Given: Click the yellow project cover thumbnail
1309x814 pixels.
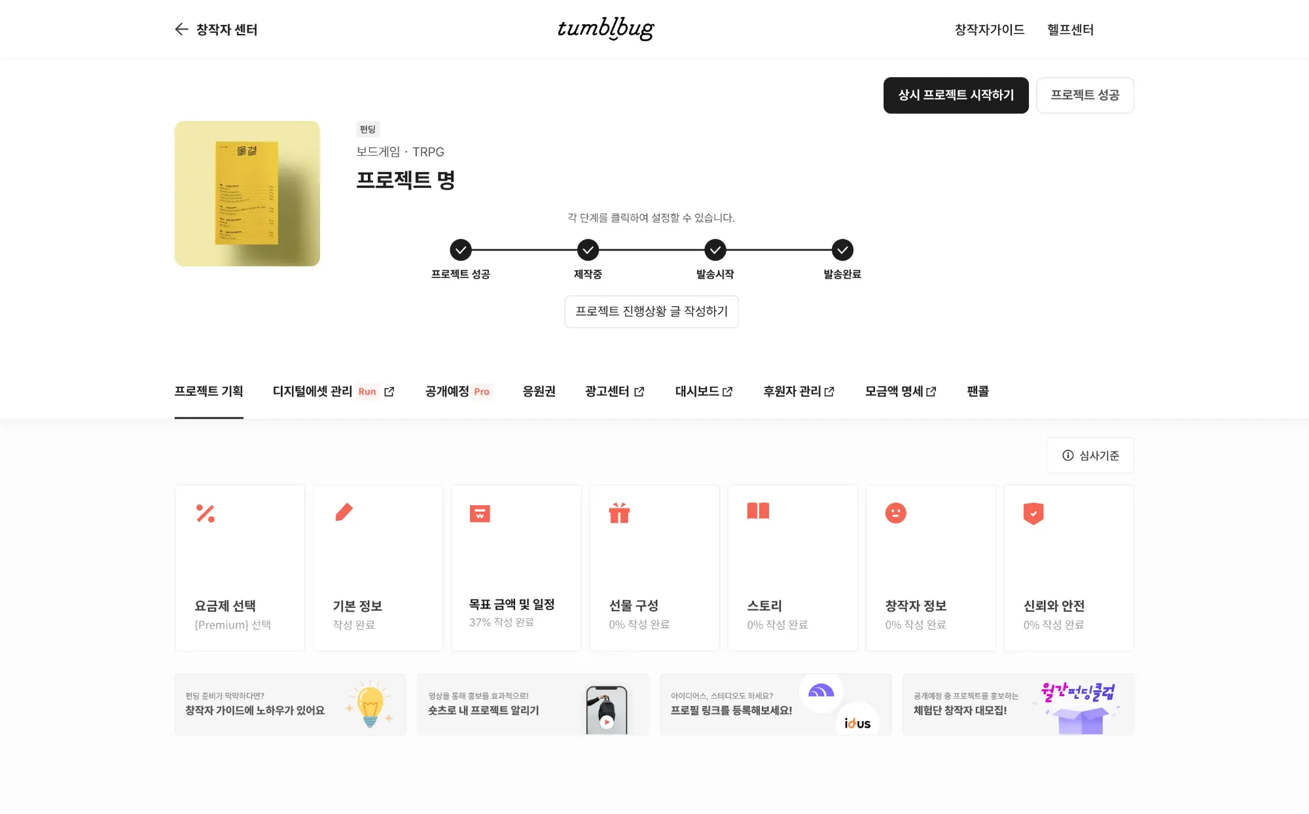Looking at the screenshot, I should click(x=247, y=194).
